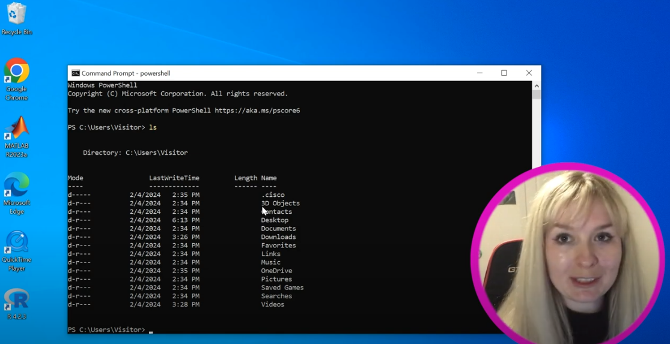Click the 'Name' column header
The height and width of the screenshot is (344, 670).
(269, 178)
